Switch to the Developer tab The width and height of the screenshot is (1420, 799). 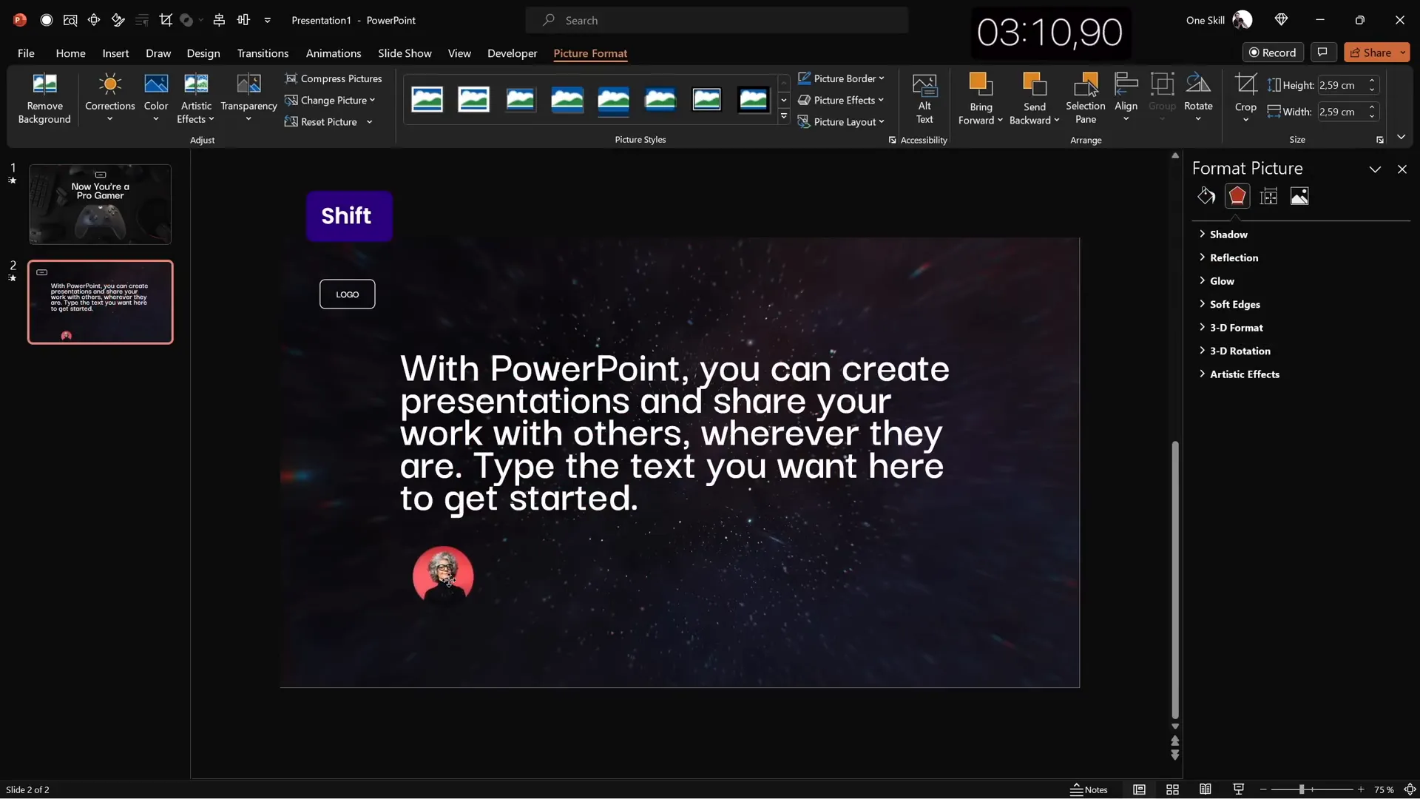tap(512, 53)
